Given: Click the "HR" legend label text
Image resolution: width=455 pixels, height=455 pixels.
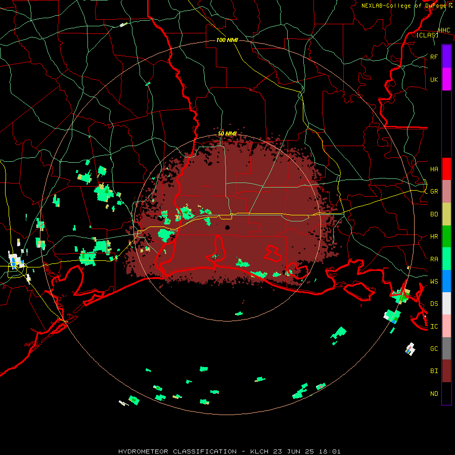Looking at the screenshot, I should tap(434, 237).
